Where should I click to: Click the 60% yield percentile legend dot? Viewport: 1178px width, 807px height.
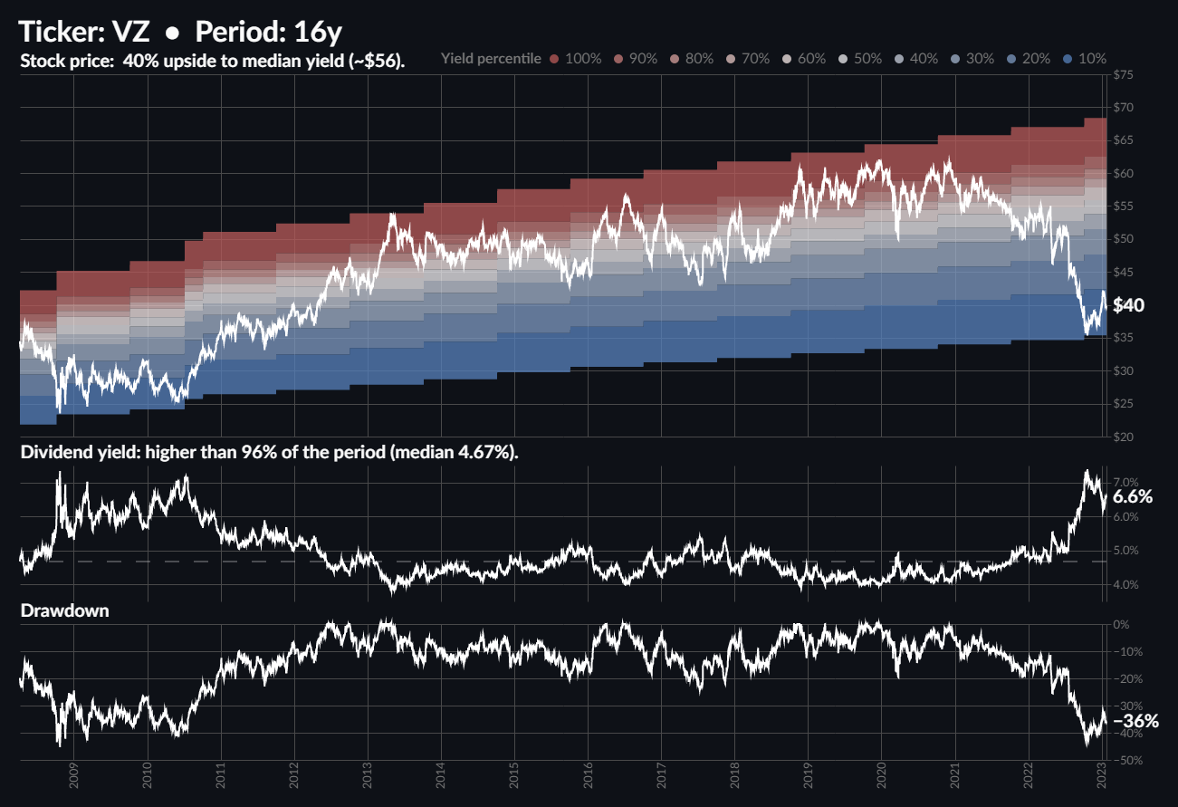(x=787, y=59)
